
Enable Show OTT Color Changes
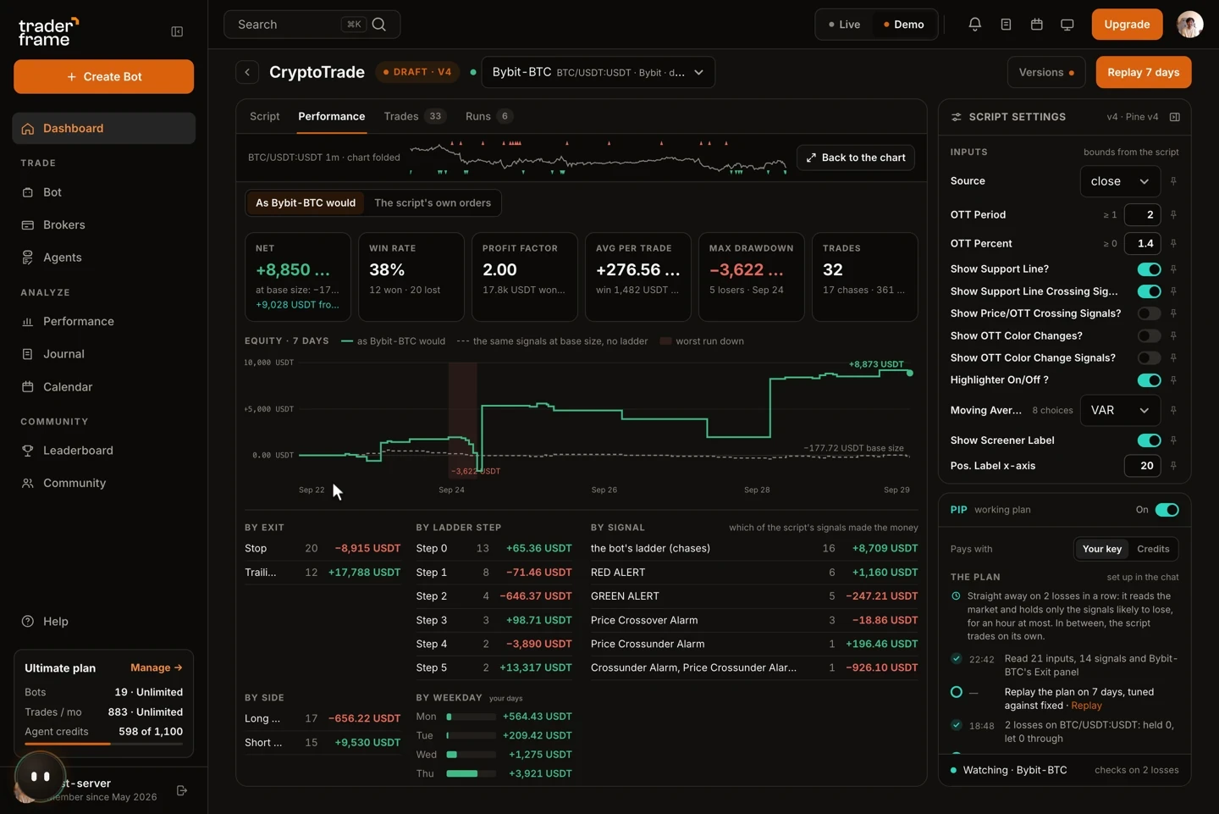1149,336
